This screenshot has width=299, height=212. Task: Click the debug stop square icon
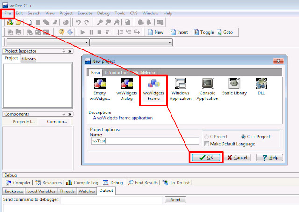coord(99,32)
